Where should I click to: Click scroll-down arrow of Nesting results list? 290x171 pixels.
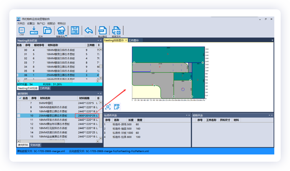click(x=101, y=78)
